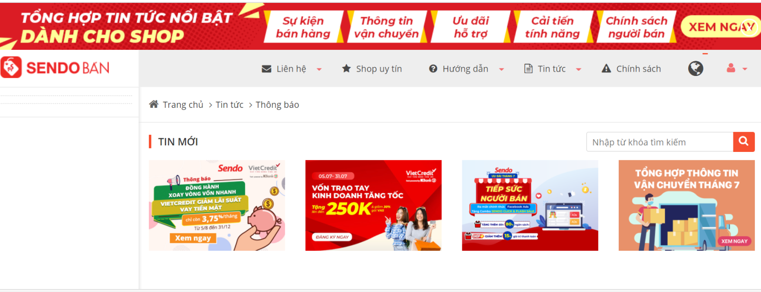The height and width of the screenshot is (292, 761).
Task: Click the envelope icon beside Liên hệ
Action: (x=266, y=69)
